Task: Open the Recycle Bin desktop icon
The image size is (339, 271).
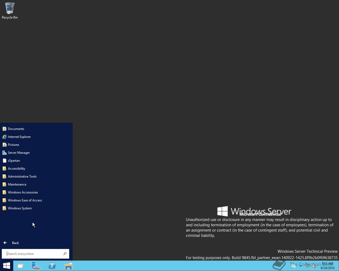Action: click(x=10, y=11)
